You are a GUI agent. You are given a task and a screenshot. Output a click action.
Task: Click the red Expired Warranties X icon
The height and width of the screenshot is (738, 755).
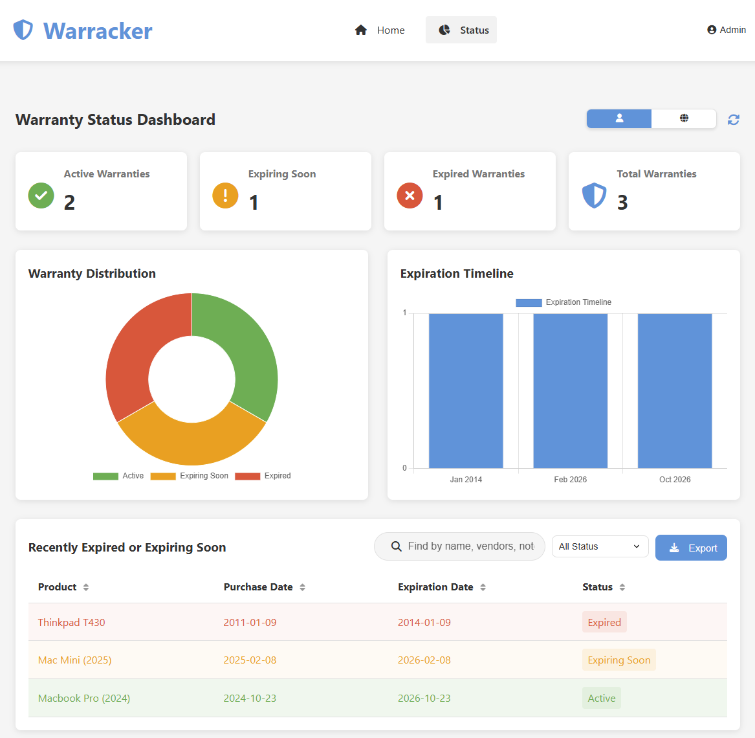click(410, 196)
